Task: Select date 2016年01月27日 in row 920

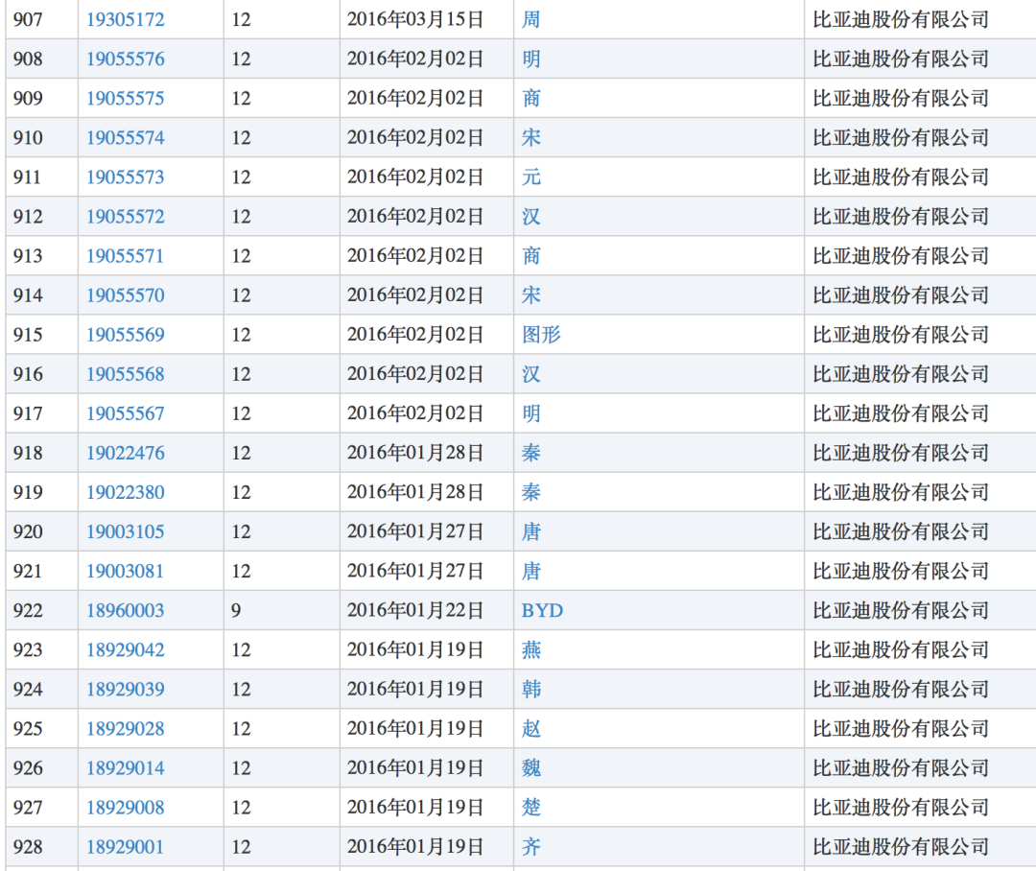Action: tap(415, 531)
